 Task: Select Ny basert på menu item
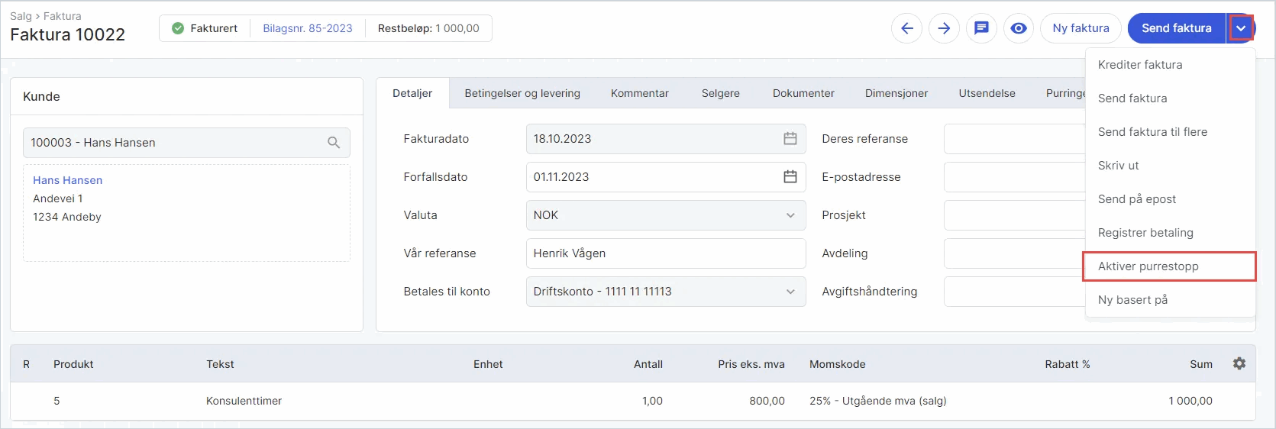[1171, 300]
